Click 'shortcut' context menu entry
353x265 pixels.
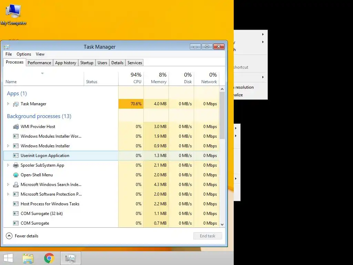(x=241, y=67)
